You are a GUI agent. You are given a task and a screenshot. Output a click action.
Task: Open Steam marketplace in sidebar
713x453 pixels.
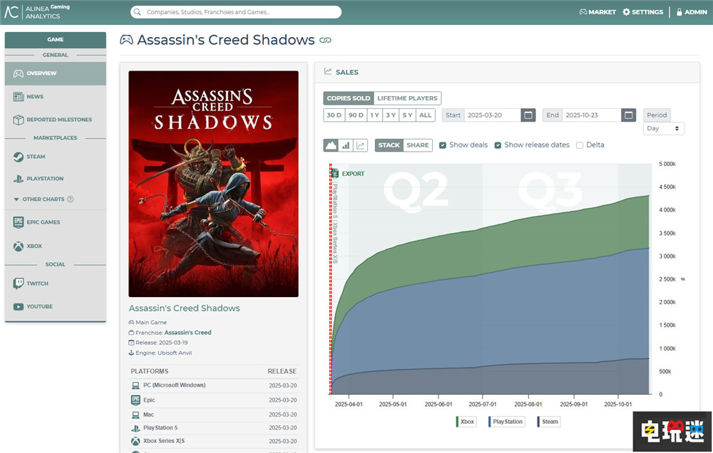pyautogui.click(x=36, y=157)
